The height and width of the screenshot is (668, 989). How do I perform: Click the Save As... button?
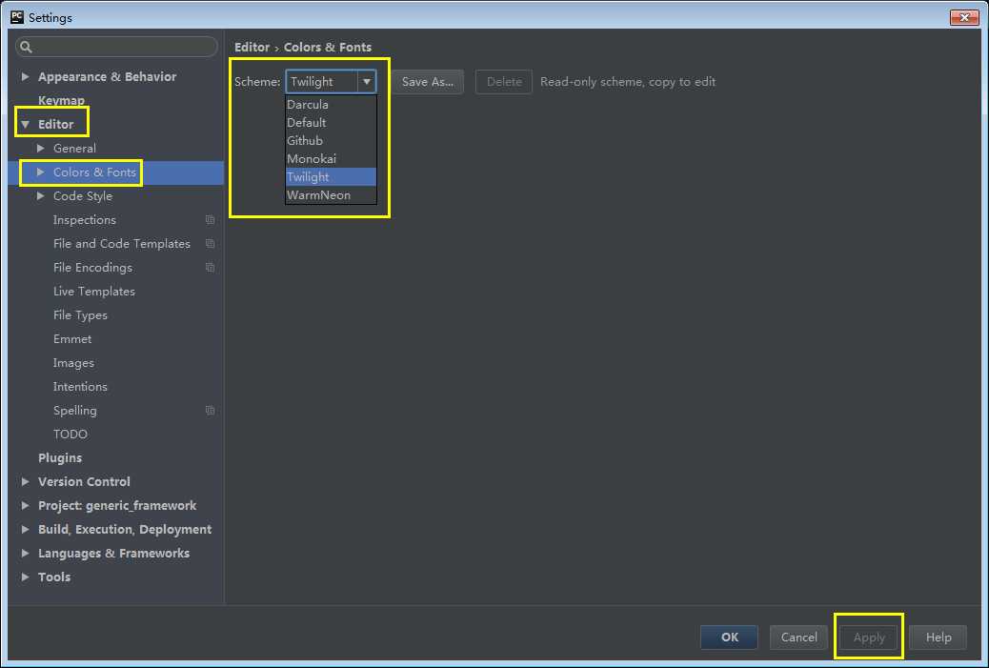(428, 82)
